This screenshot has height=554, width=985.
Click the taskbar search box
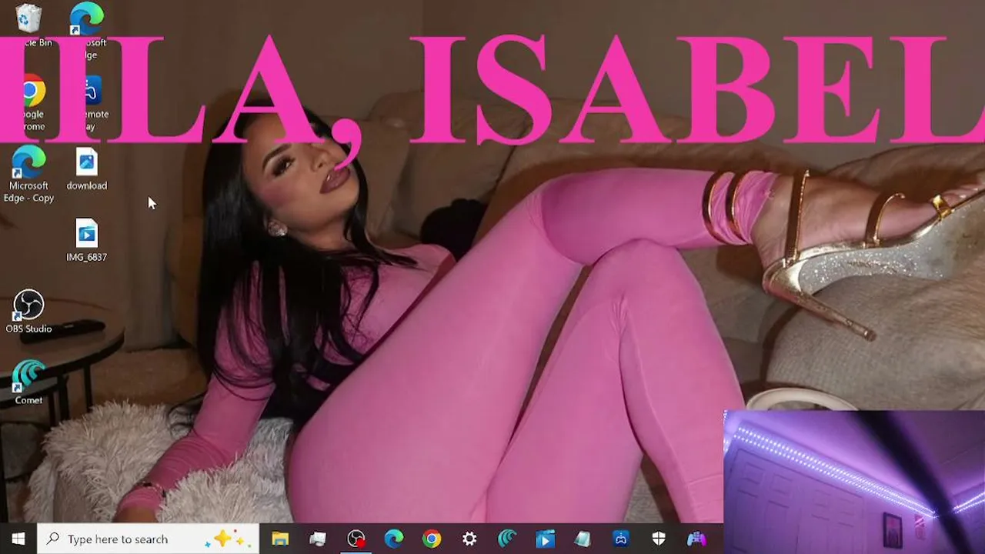(x=148, y=539)
